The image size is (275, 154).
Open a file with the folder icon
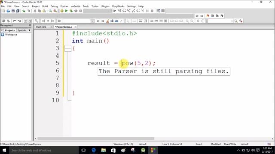[x=8, y=11]
